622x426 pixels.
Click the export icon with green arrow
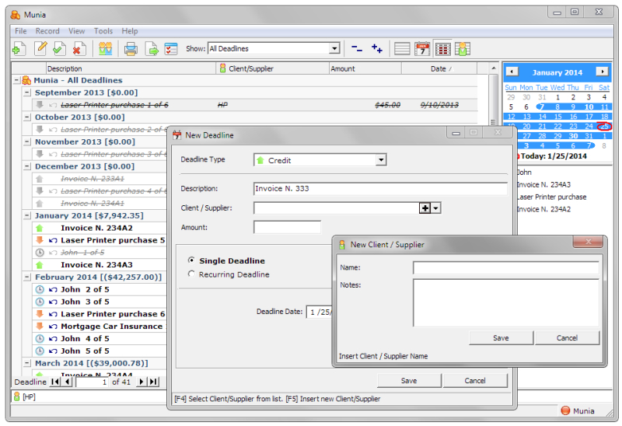(x=152, y=49)
